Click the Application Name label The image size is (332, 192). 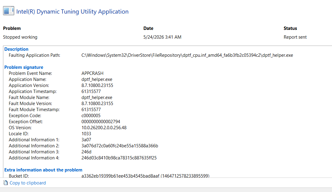point(27,79)
